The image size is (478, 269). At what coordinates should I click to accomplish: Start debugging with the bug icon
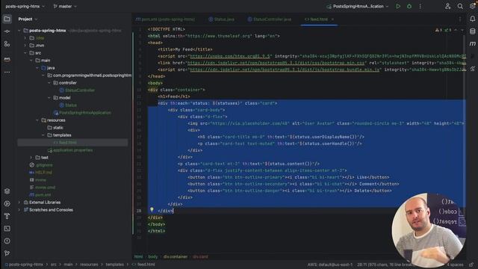click(409, 6)
